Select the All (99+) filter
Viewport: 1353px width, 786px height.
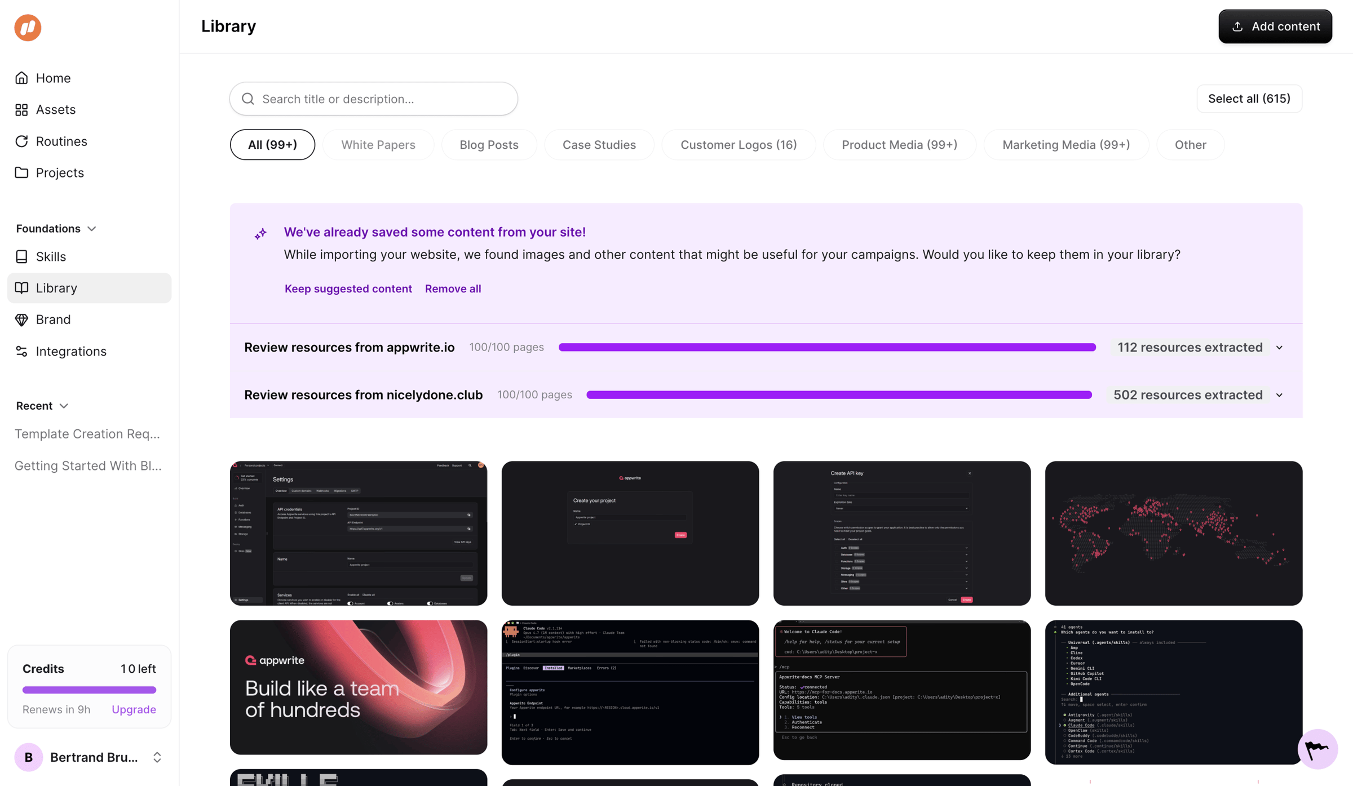[x=272, y=145]
